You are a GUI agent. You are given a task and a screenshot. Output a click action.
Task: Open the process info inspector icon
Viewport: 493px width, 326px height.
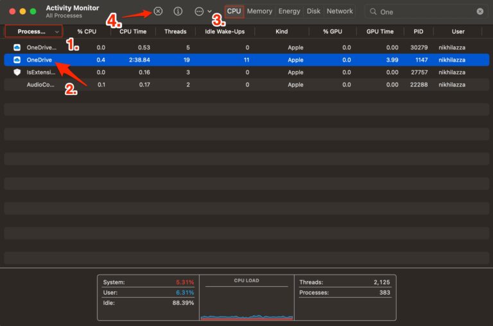[x=178, y=12]
